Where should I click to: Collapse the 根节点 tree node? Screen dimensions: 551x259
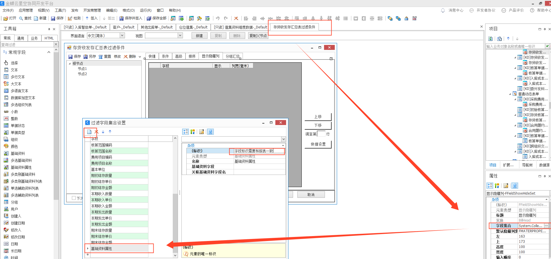click(x=70, y=64)
